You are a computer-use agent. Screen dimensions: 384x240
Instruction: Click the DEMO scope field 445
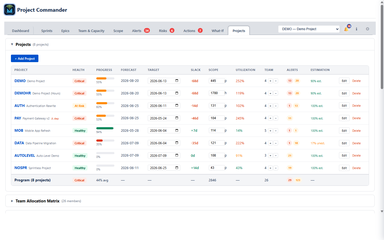217,81
